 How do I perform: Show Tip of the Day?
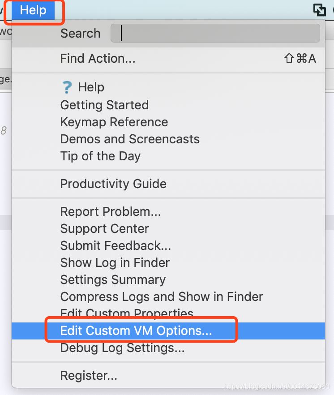coord(100,156)
